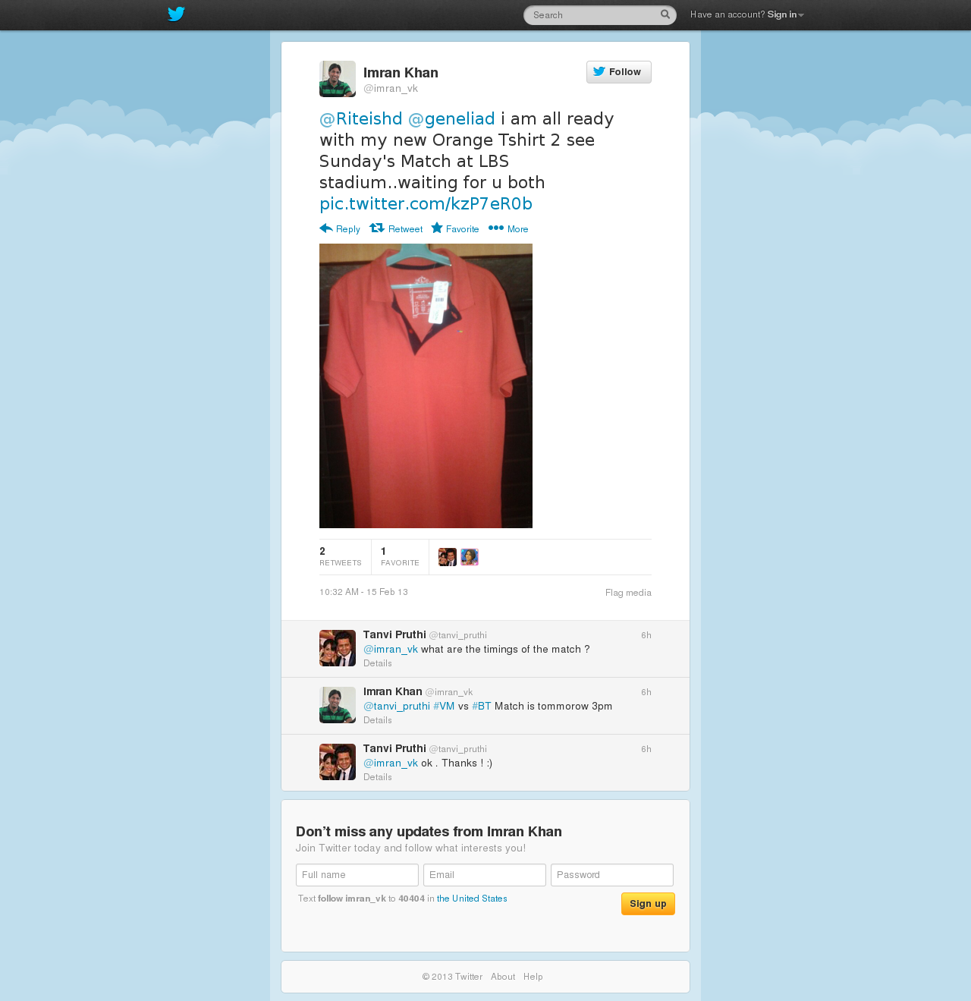
Task: Click first retweeter avatar thumbnail
Action: (x=448, y=557)
